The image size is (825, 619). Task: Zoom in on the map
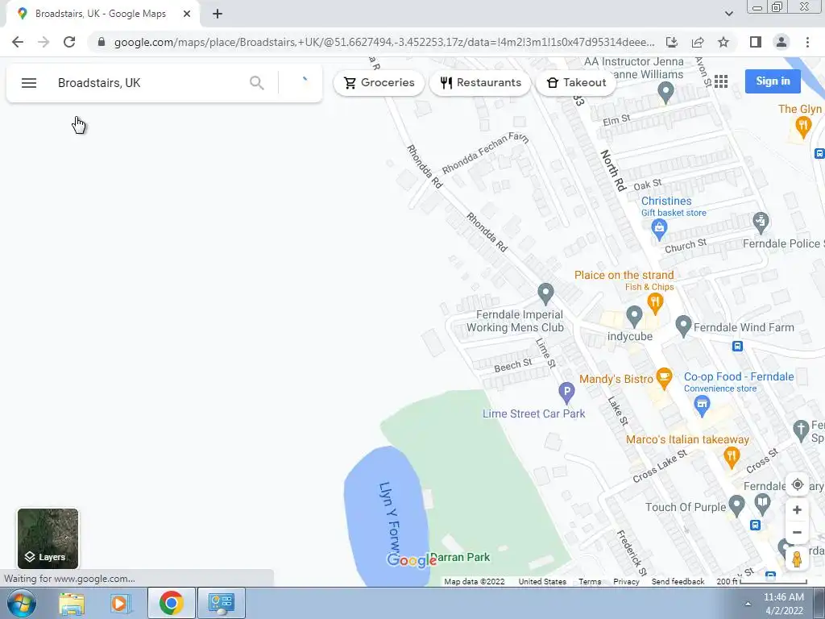797,509
